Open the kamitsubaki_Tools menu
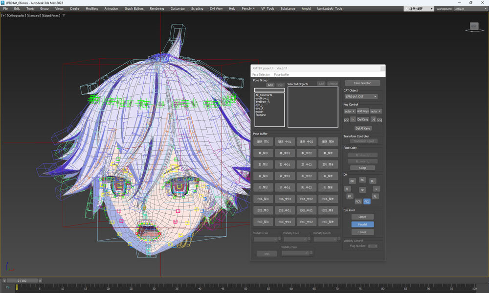This screenshot has width=489, height=293. 330,9
